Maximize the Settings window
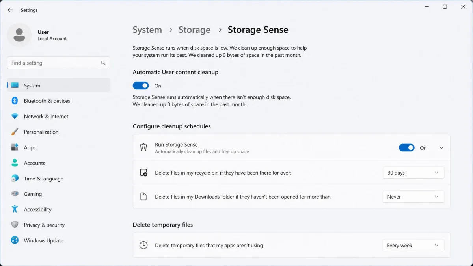Screen dimensions: 473x266 pos(445,7)
